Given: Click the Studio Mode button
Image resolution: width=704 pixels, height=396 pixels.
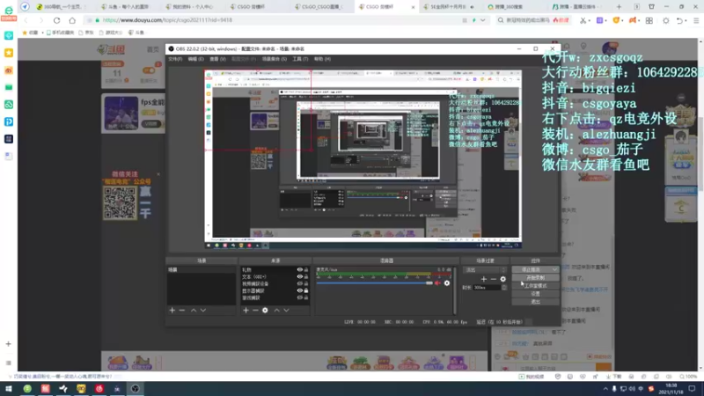Looking at the screenshot, I should tap(535, 285).
